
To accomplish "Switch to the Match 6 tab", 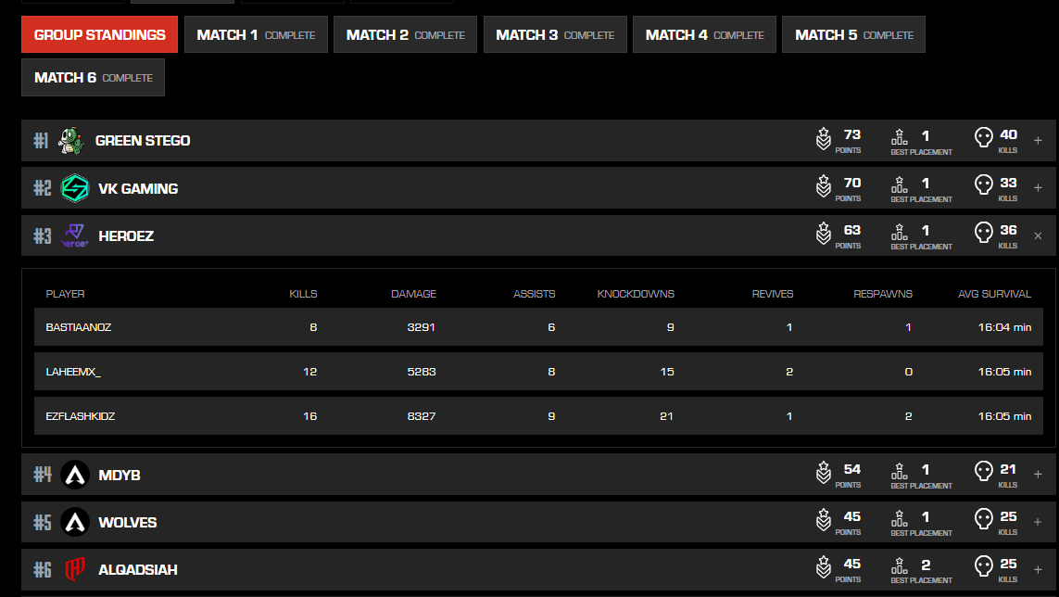I will (94, 78).
